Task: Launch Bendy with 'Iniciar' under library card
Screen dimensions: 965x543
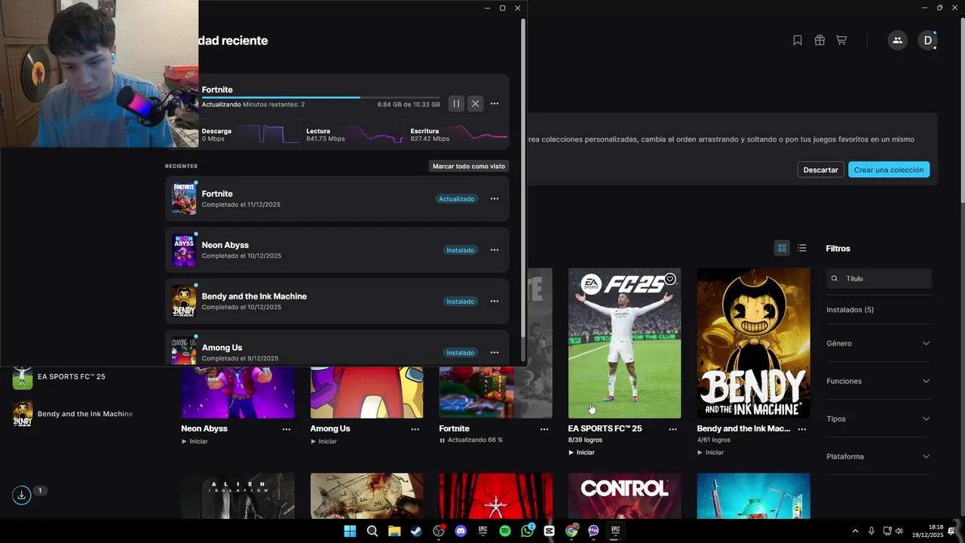Action: (x=710, y=452)
